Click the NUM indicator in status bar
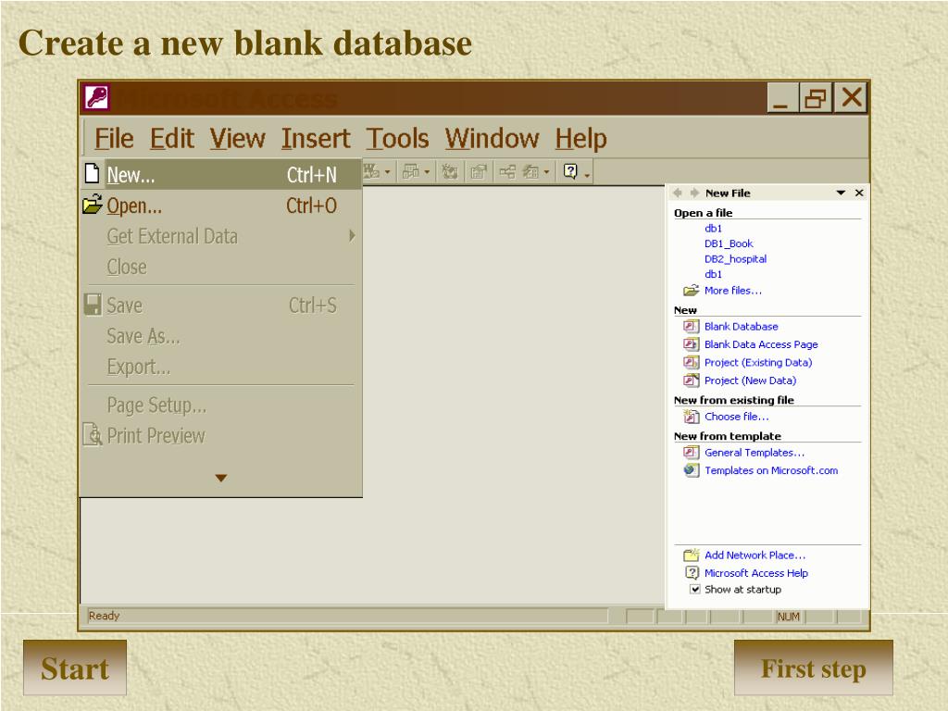 (788, 617)
